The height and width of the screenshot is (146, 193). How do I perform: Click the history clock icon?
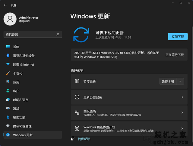pyautogui.click(x=77, y=97)
